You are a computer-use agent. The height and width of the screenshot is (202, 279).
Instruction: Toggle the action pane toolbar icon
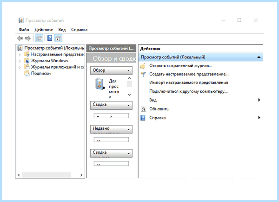pos(59,38)
